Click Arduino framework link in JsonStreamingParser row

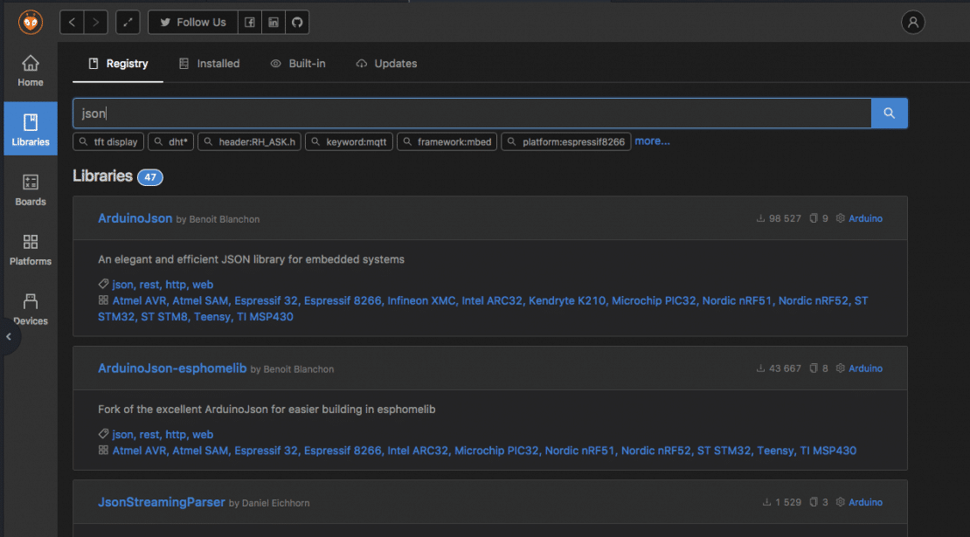(x=865, y=502)
